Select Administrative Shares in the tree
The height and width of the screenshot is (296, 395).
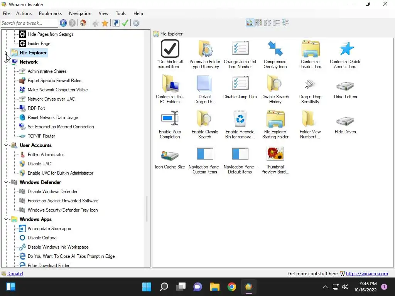point(47,71)
